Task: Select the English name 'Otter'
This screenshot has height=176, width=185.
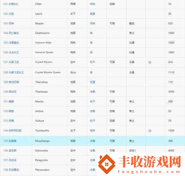Action: pyautogui.click(x=38, y=4)
